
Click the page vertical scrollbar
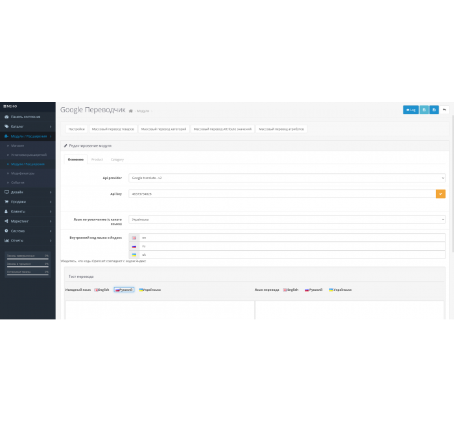(x=453, y=184)
